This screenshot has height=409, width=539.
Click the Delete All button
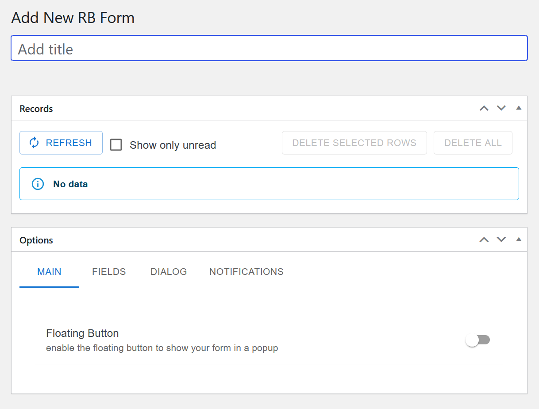click(x=473, y=143)
